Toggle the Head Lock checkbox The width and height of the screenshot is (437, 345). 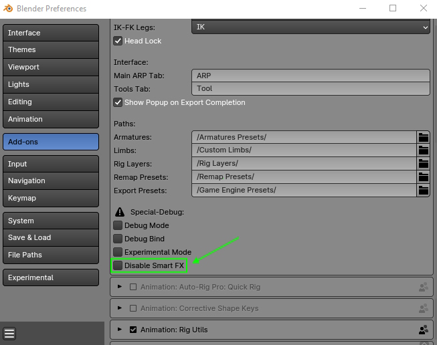pyautogui.click(x=118, y=41)
